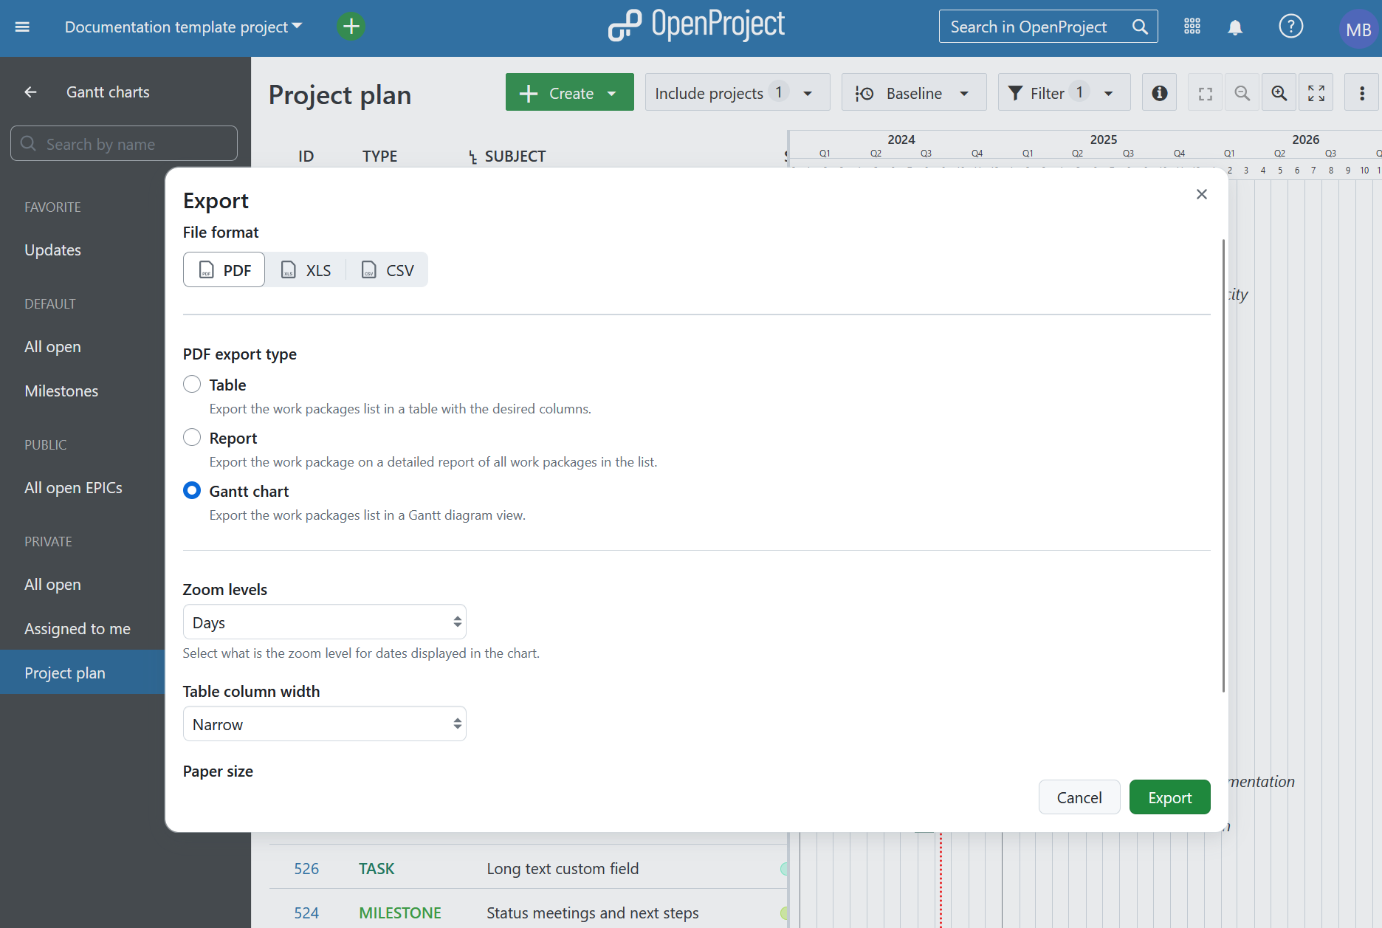
Task: Open Include projects dropdown
Action: coord(738,93)
